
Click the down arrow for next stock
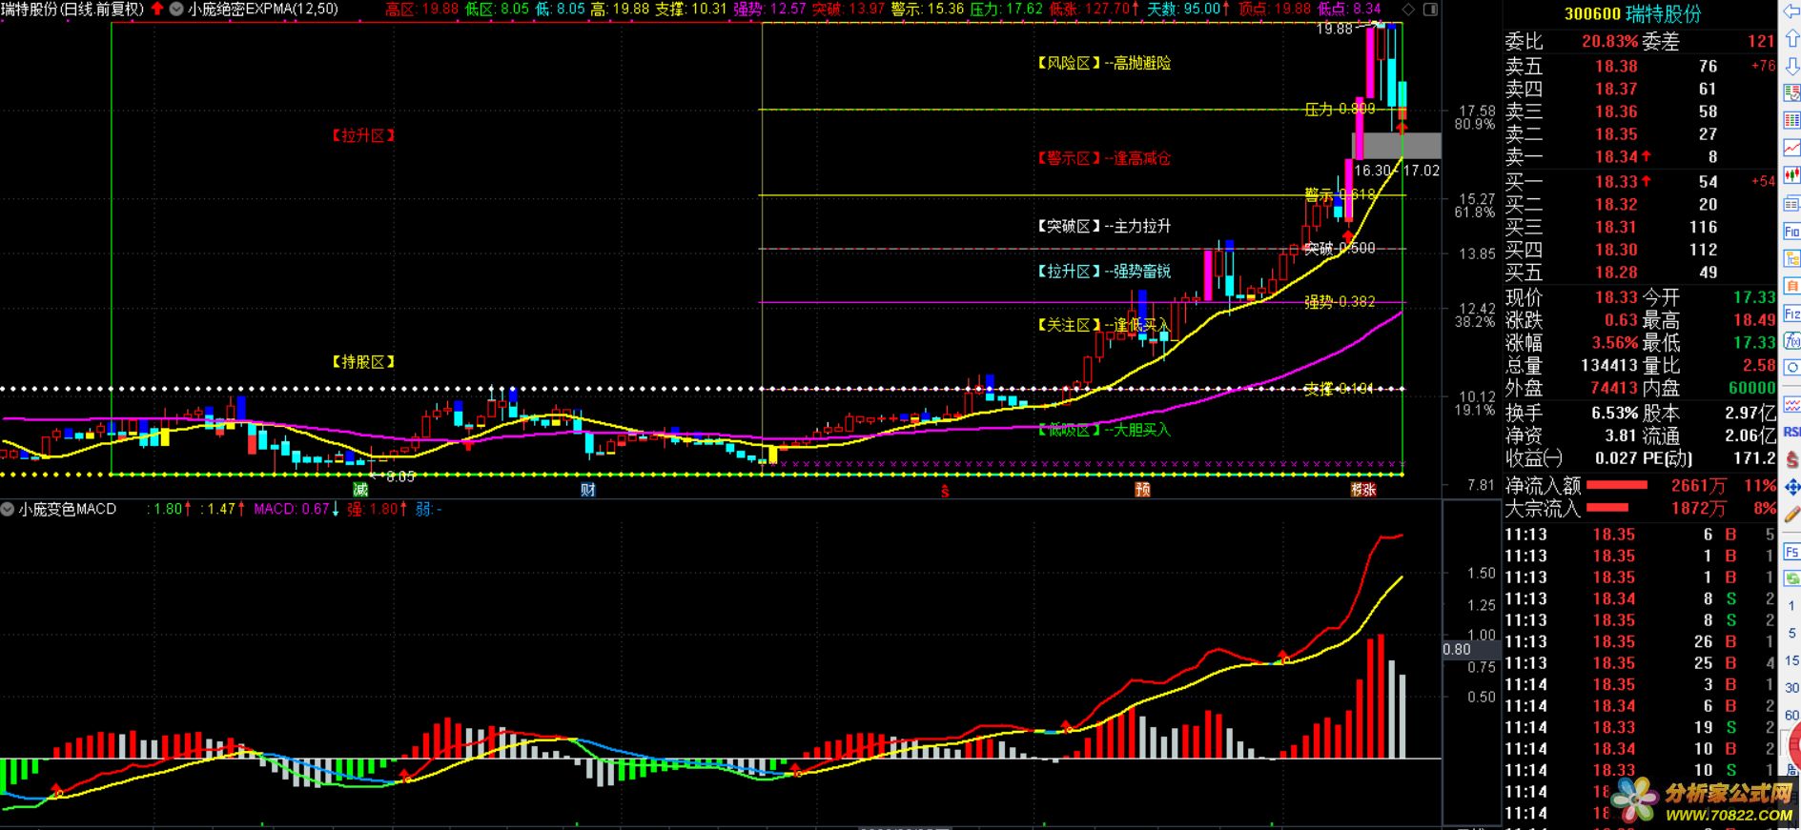1791,67
